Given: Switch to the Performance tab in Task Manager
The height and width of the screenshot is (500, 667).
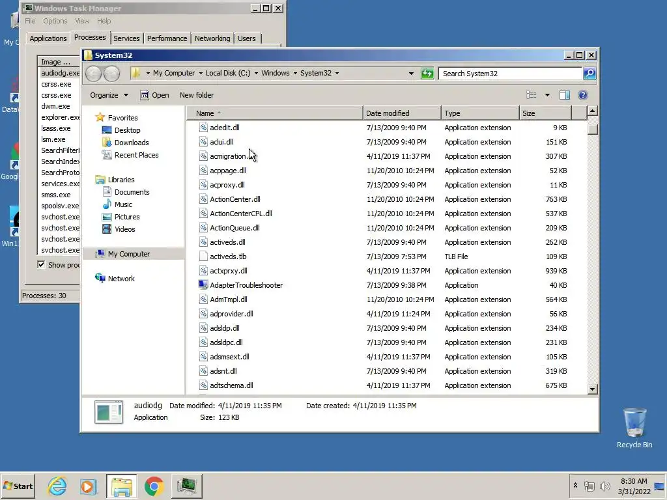Looking at the screenshot, I should coord(167,38).
